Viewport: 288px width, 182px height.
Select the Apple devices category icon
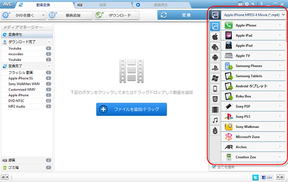[x=215, y=37]
